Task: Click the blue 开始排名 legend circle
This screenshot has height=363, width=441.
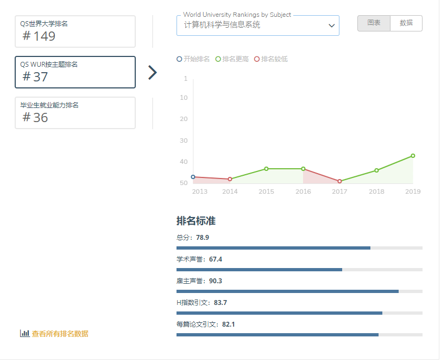Action: pos(180,59)
